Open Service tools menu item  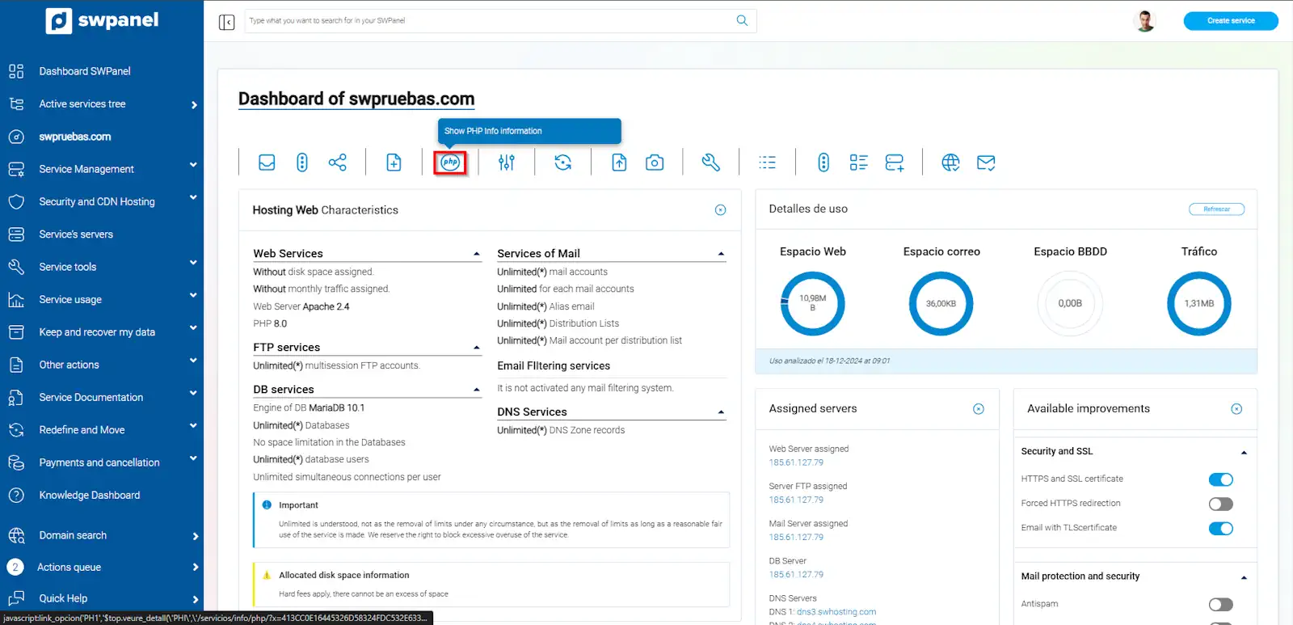coord(68,267)
